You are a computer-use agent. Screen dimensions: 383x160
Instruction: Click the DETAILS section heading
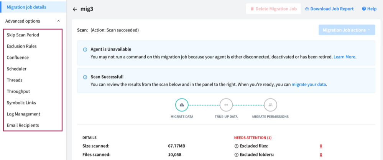pos(89,138)
